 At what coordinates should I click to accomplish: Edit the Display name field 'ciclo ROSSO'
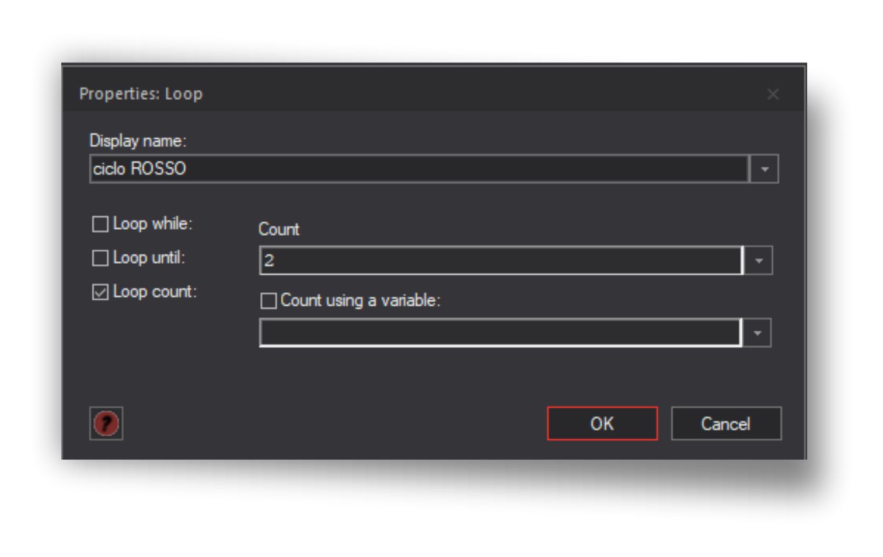coord(419,169)
